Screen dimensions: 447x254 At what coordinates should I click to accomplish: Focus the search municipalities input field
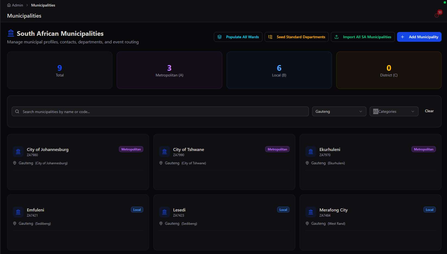tap(160, 111)
